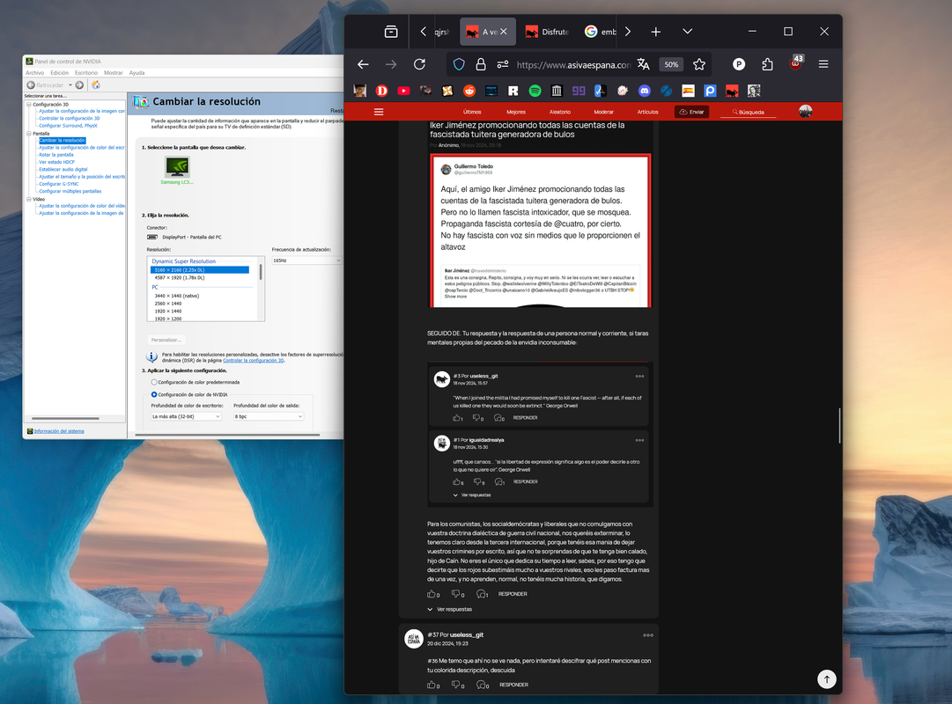Click the Búsqueda search field
Image resolution: width=952 pixels, height=704 pixels.
(748, 112)
